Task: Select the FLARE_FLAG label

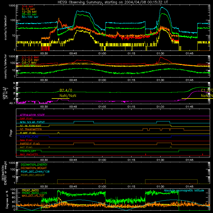Action: (x=28, y=133)
